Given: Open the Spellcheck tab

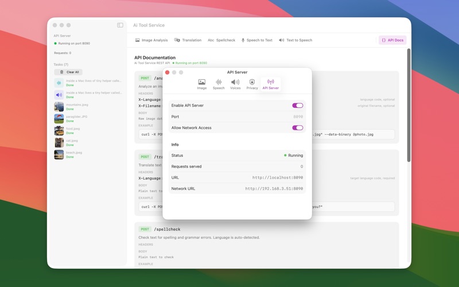Looking at the screenshot, I should 221,40.
